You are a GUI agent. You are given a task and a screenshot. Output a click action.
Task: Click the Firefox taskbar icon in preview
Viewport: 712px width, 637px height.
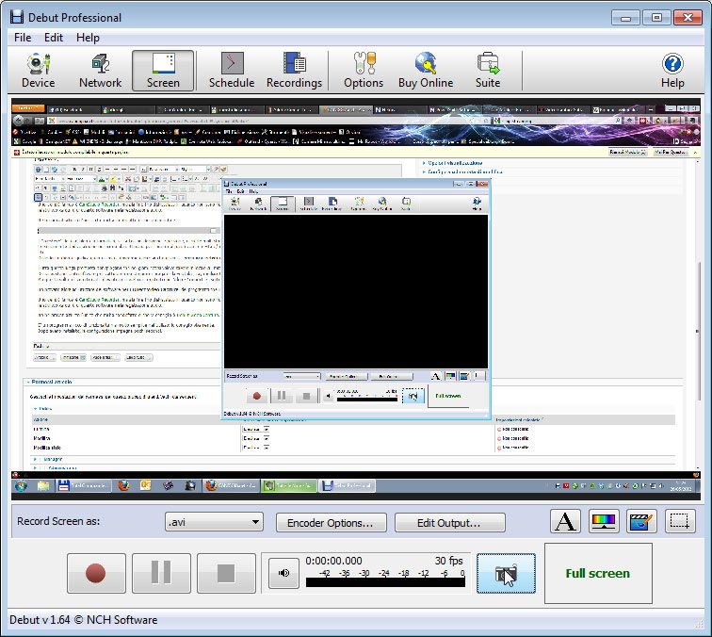123,485
